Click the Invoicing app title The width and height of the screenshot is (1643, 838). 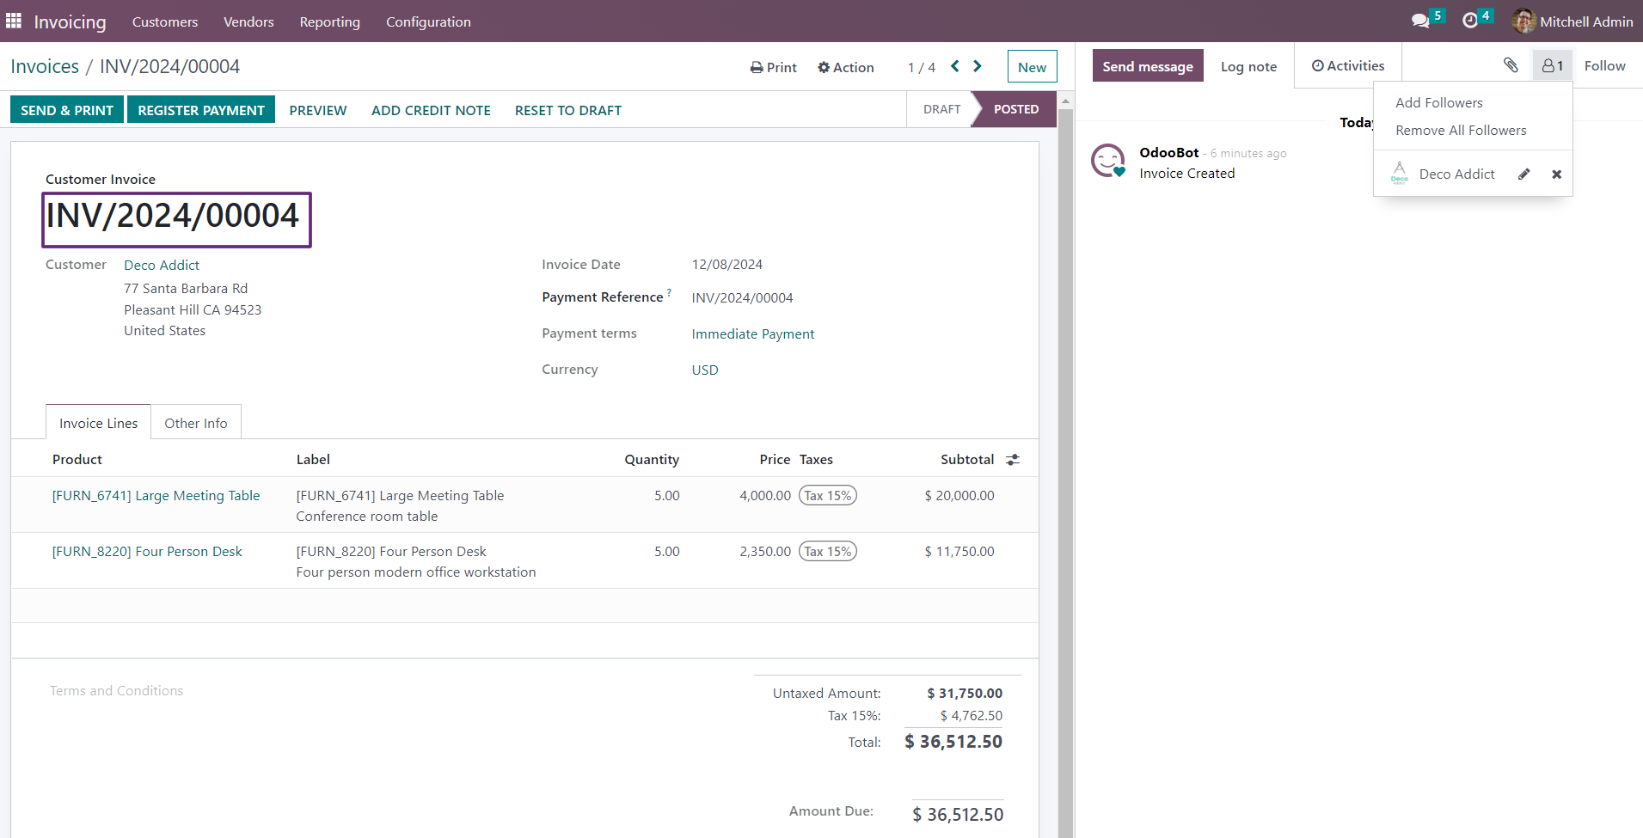coord(71,21)
